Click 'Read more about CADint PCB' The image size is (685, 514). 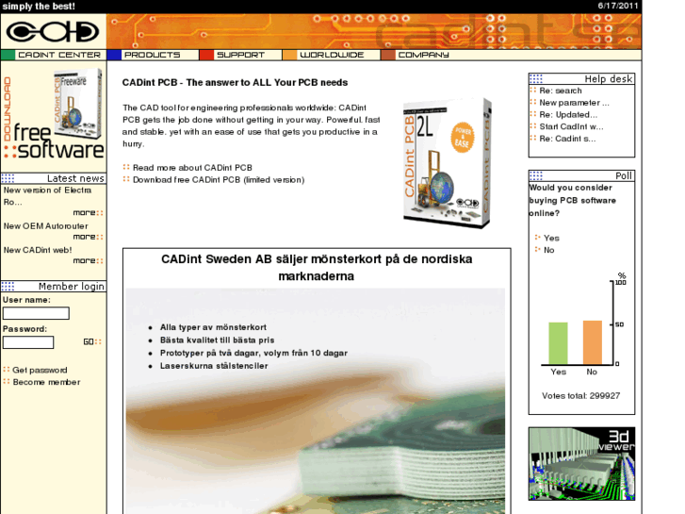pyautogui.click(x=192, y=168)
